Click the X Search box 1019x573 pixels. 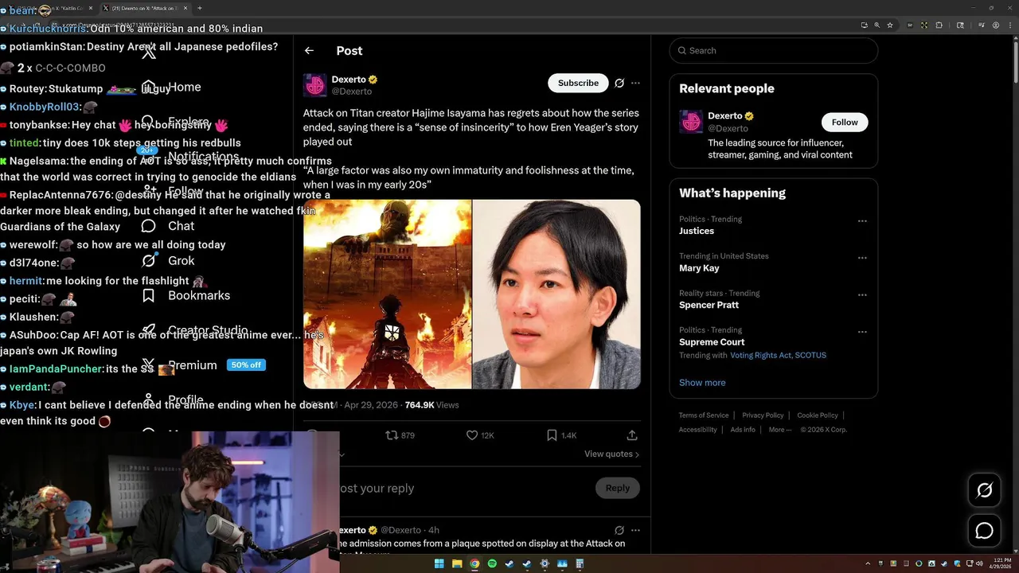(x=774, y=50)
